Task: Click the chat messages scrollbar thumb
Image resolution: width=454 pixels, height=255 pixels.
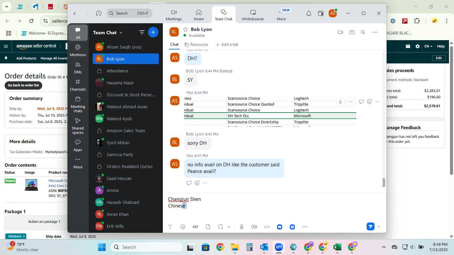Action: pos(384,183)
